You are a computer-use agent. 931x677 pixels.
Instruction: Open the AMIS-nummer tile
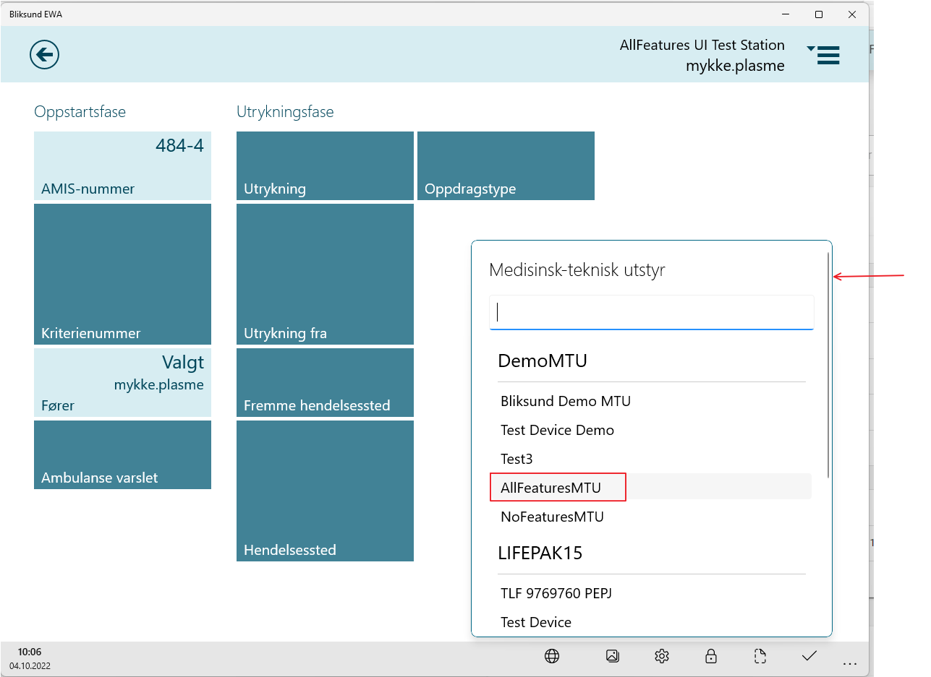tap(122, 165)
